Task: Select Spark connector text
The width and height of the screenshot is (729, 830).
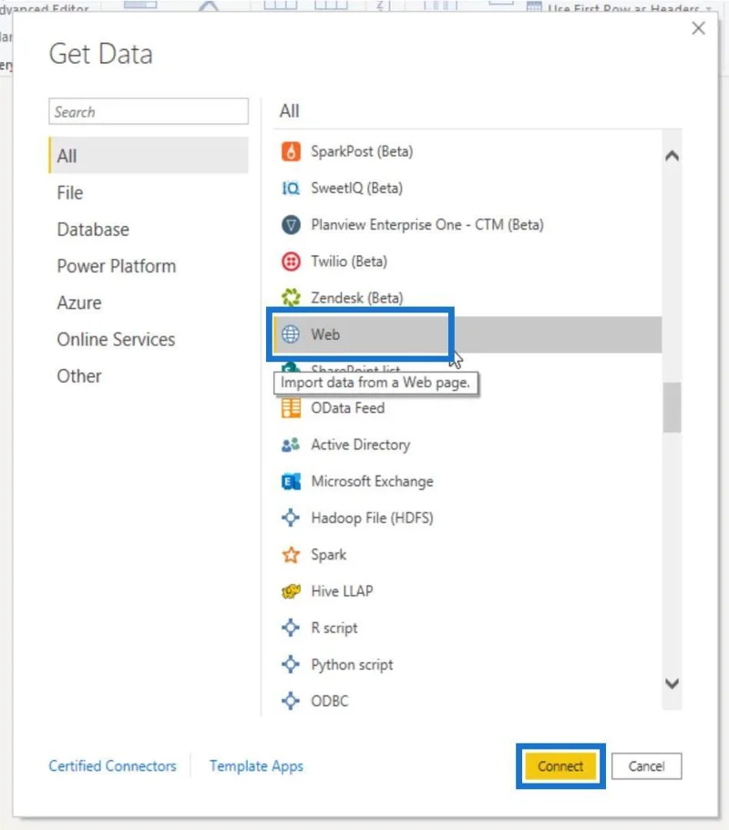Action: click(x=329, y=555)
